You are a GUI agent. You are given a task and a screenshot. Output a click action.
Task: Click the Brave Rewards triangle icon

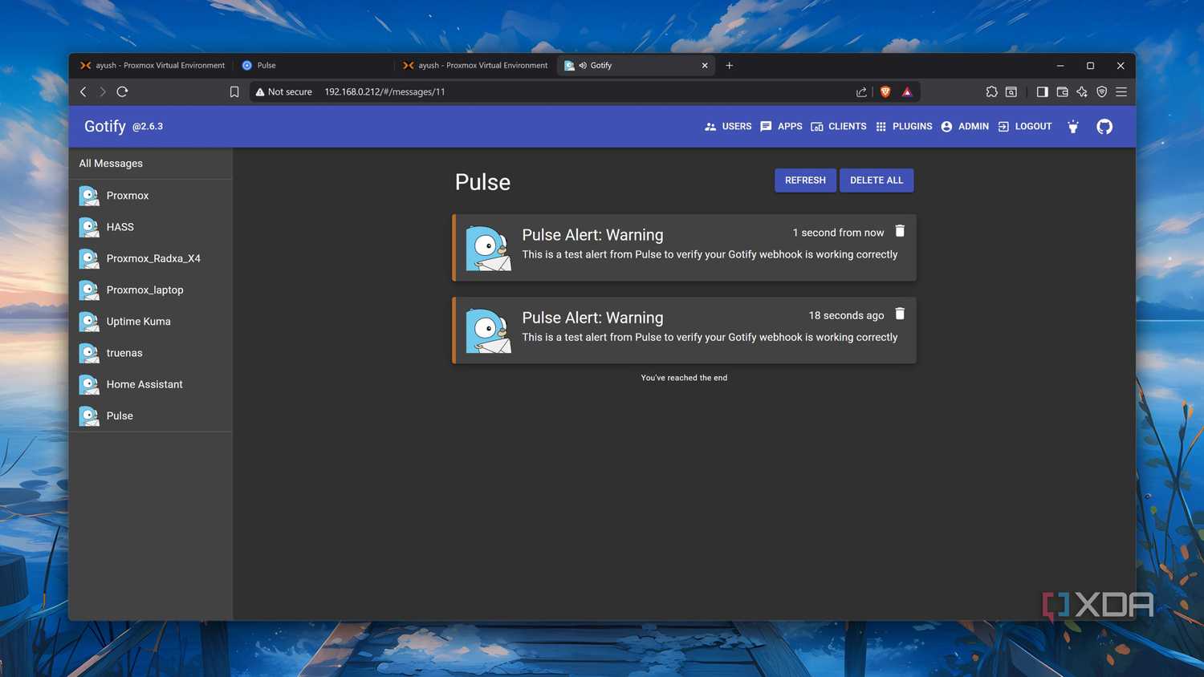tap(907, 92)
